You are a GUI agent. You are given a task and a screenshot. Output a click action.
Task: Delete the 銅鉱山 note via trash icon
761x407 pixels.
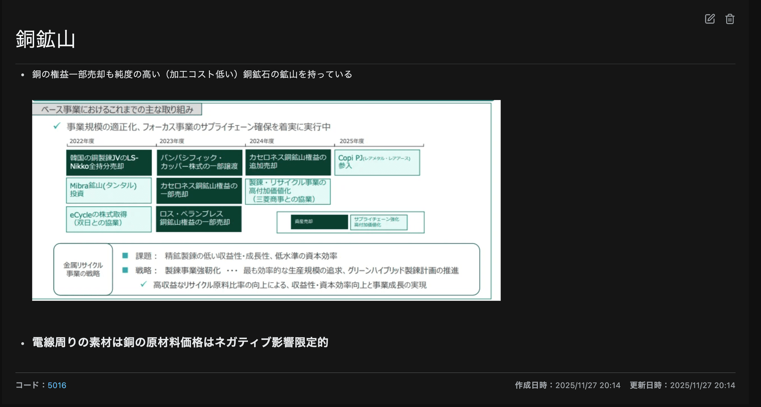(729, 19)
